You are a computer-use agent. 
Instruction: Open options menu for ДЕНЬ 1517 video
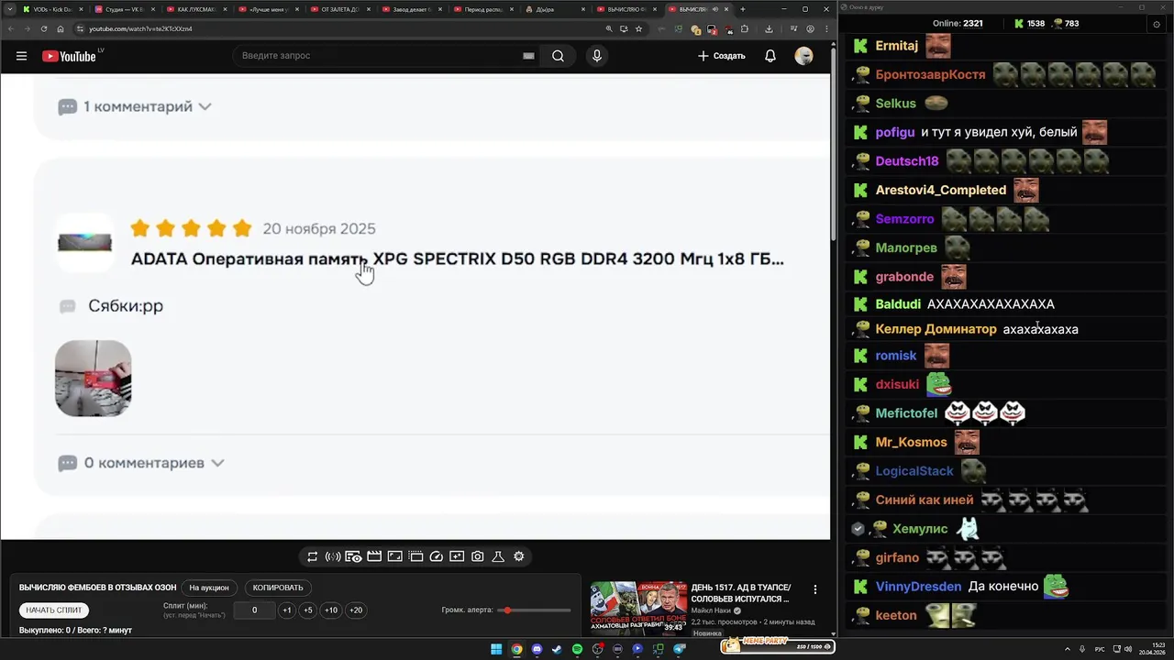point(815,589)
